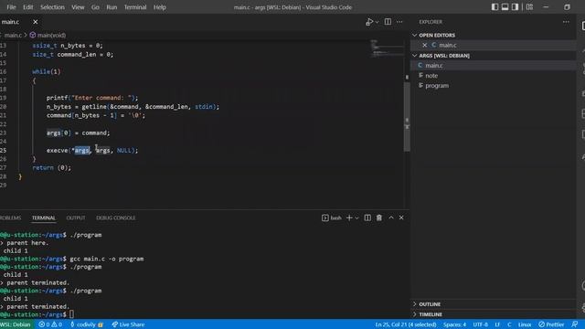The height and width of the screenshot is (329, 585).
Task: Open the errors and warnings status item
Action: point(50,324)
